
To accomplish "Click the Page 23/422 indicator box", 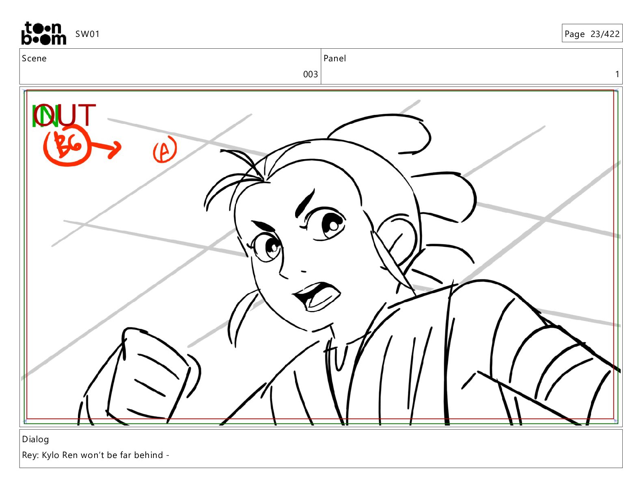I will [x=592, y=33].
